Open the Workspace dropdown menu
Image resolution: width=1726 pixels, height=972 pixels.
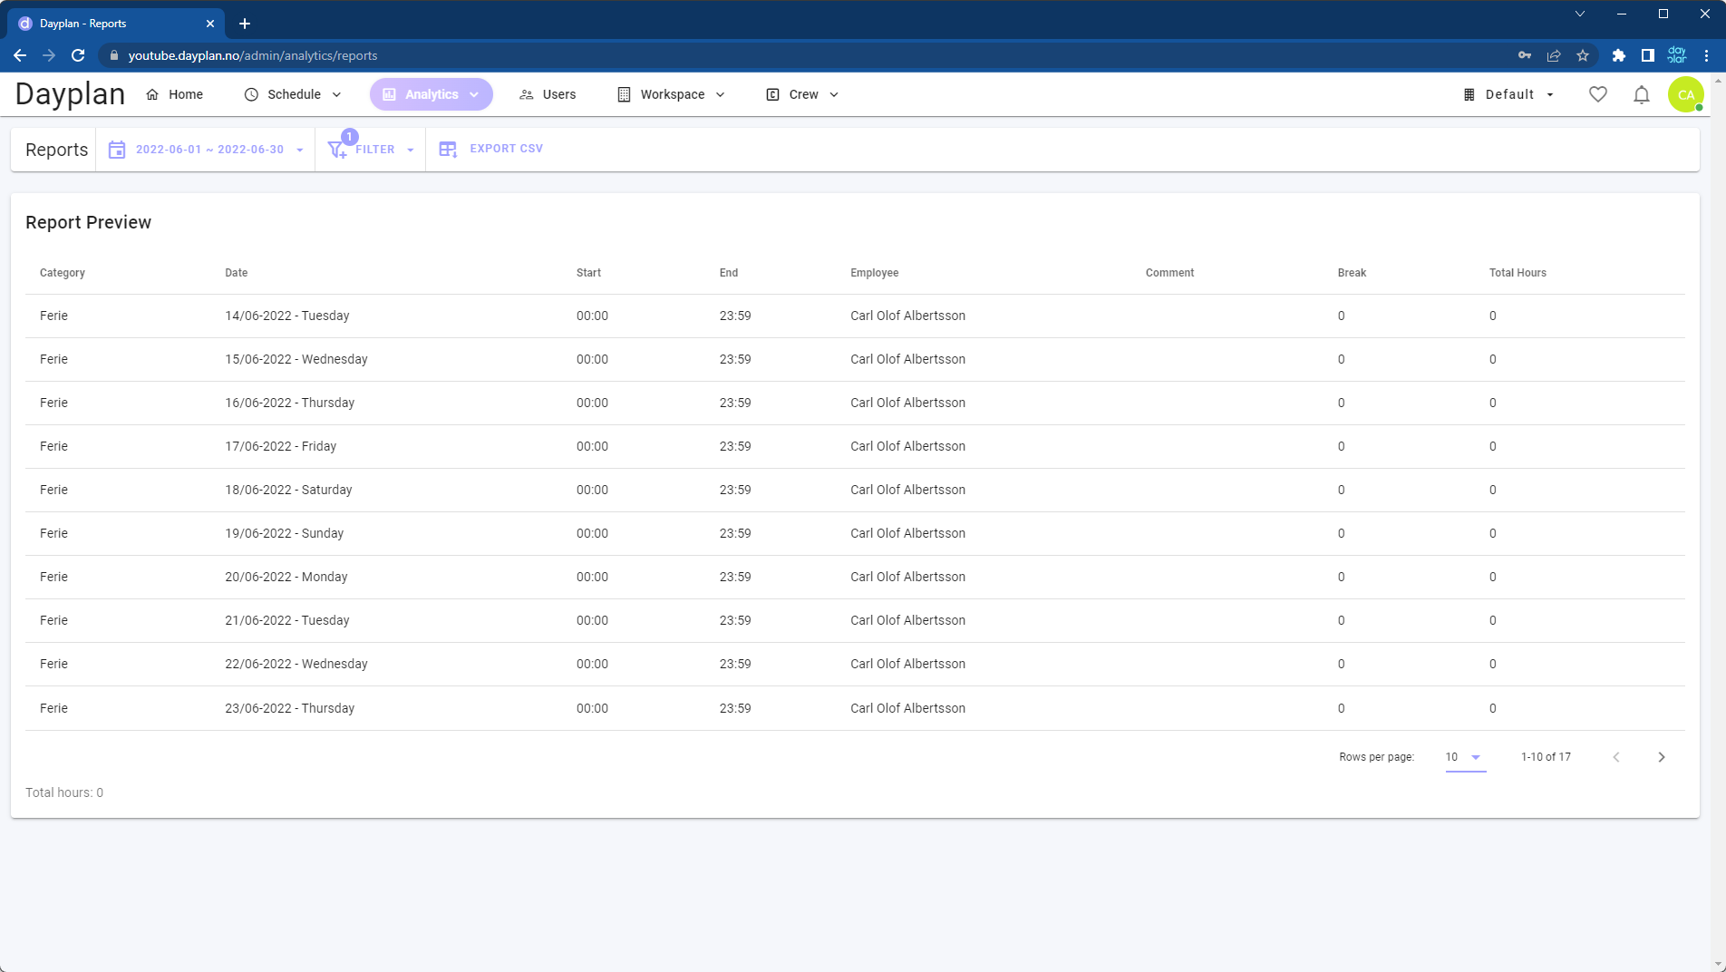[672, 94]
